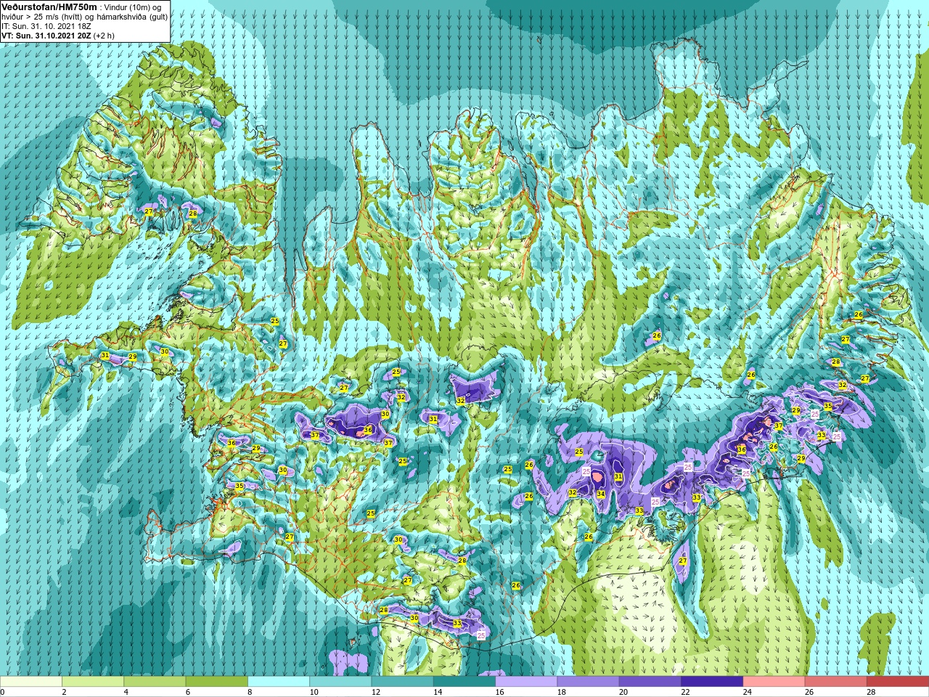Pick the red legend swatch above 28 m/s
929x697 pixels.
(898, 682)
